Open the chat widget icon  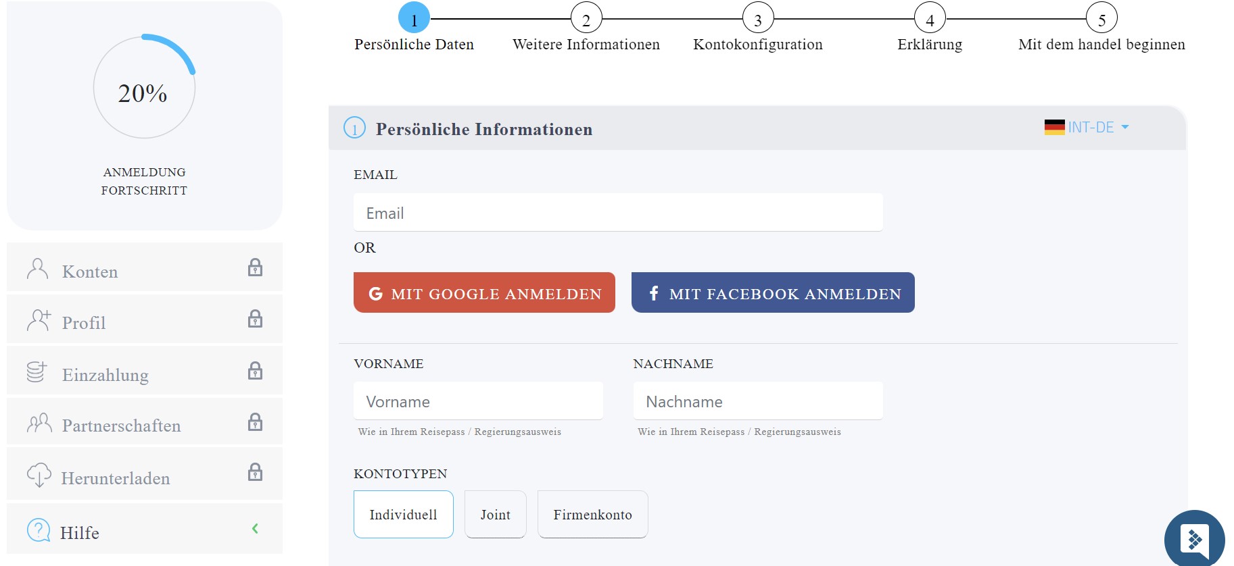[x=1194, y=540]
